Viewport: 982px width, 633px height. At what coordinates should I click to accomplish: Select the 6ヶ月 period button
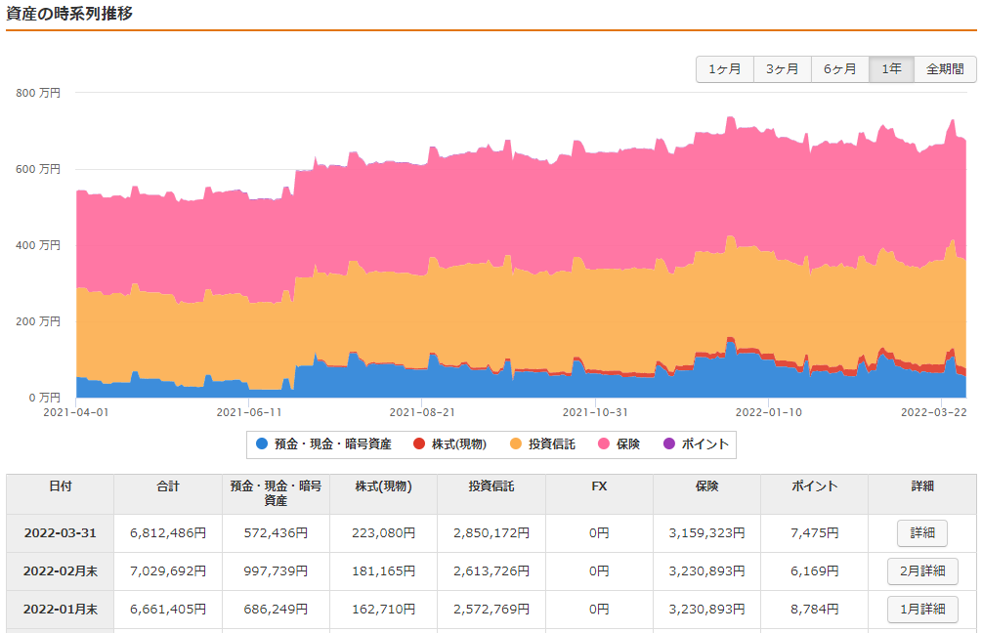coord(838,69)
